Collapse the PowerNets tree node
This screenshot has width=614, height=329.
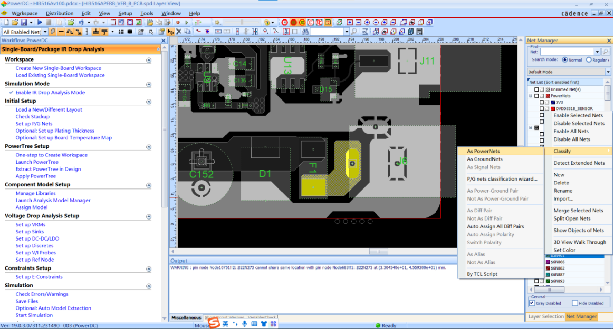pyautogui.click(x=531, y=96)
